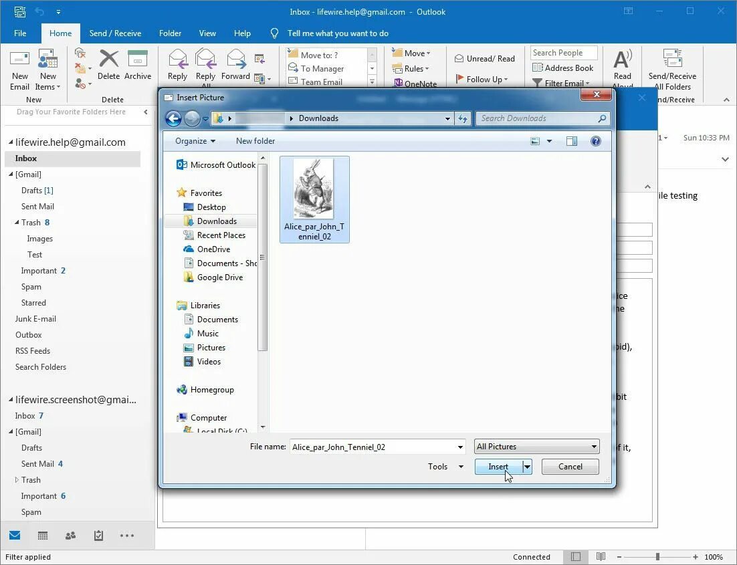Click the change view icon in dialog
The height and width of the screenshot is (565, 737).
tap(535, 141)
